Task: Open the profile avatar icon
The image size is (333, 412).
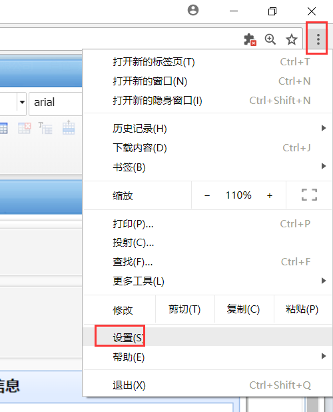Action: 193,11
